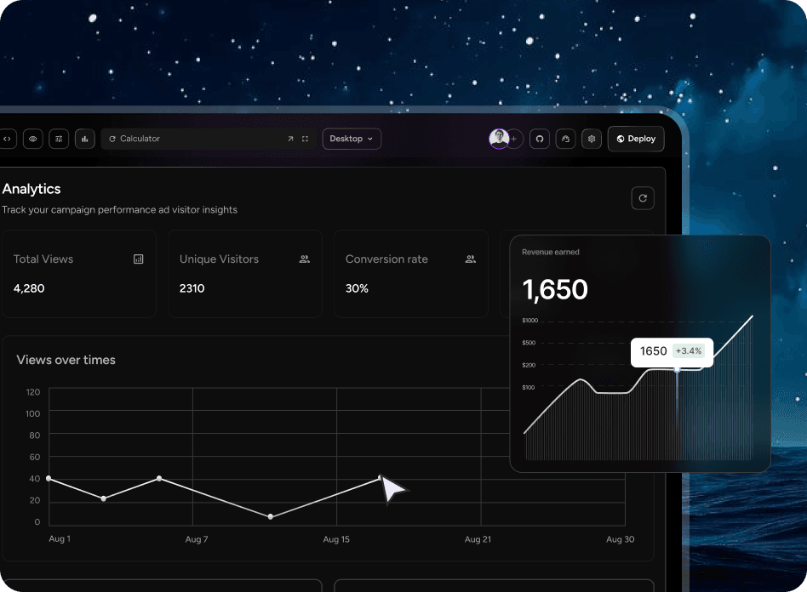
Task: Open the Desktop viewport dropdown
Action: [x=352, y=139]
